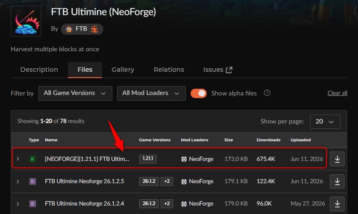
Task: Go to the Relations tab
Action: (169, 70)
